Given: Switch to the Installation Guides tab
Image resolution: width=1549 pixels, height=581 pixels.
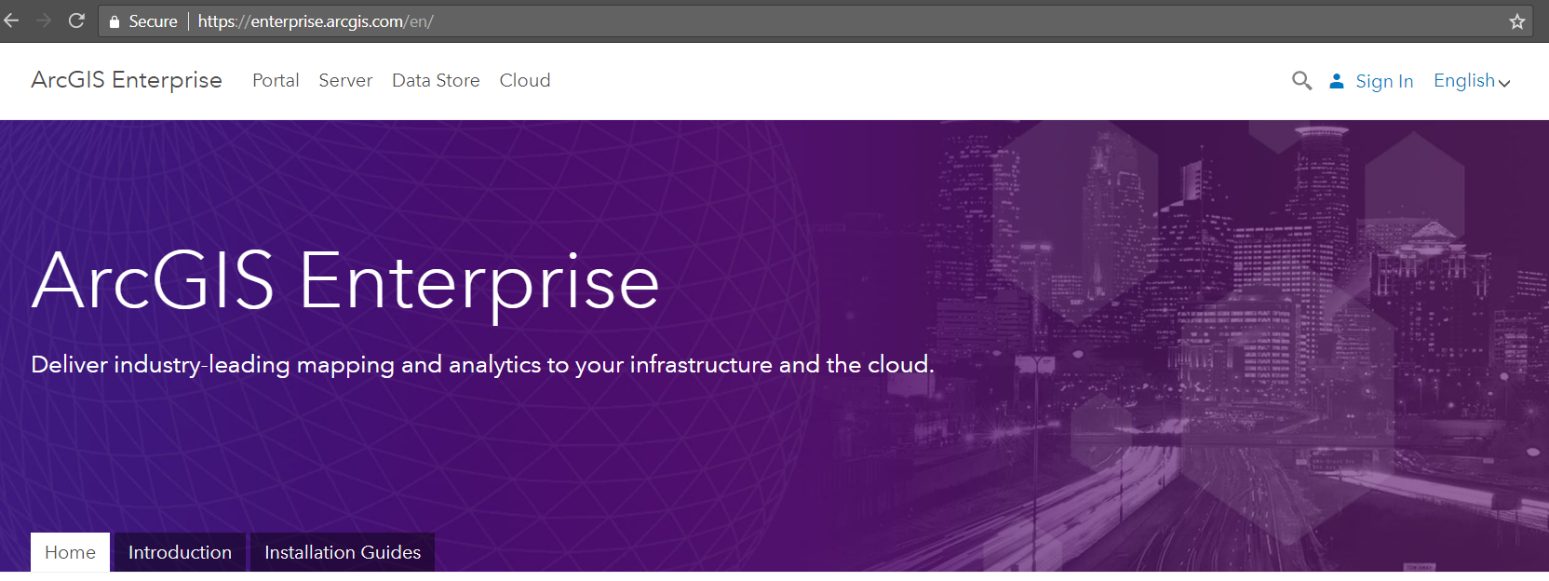Looking at the screenshot, I should pos(343,552).
